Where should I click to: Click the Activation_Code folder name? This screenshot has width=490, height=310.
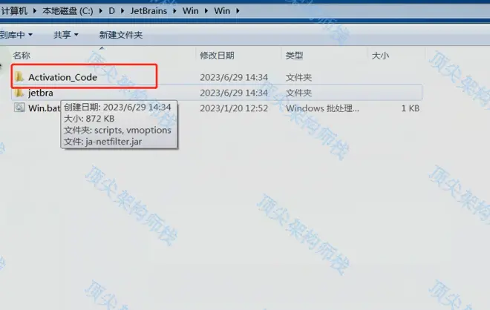coord(62,77)
